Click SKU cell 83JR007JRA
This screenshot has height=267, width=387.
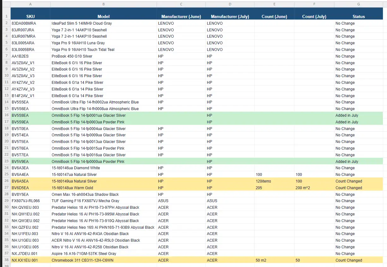pos(30,30)
